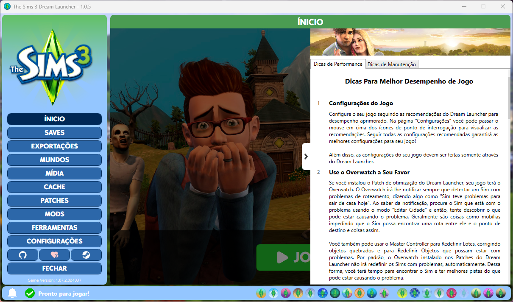Open the GitHub repository icon button
Image resolution: width=513 pixels, height=302 pixels.
coord(23,255)
